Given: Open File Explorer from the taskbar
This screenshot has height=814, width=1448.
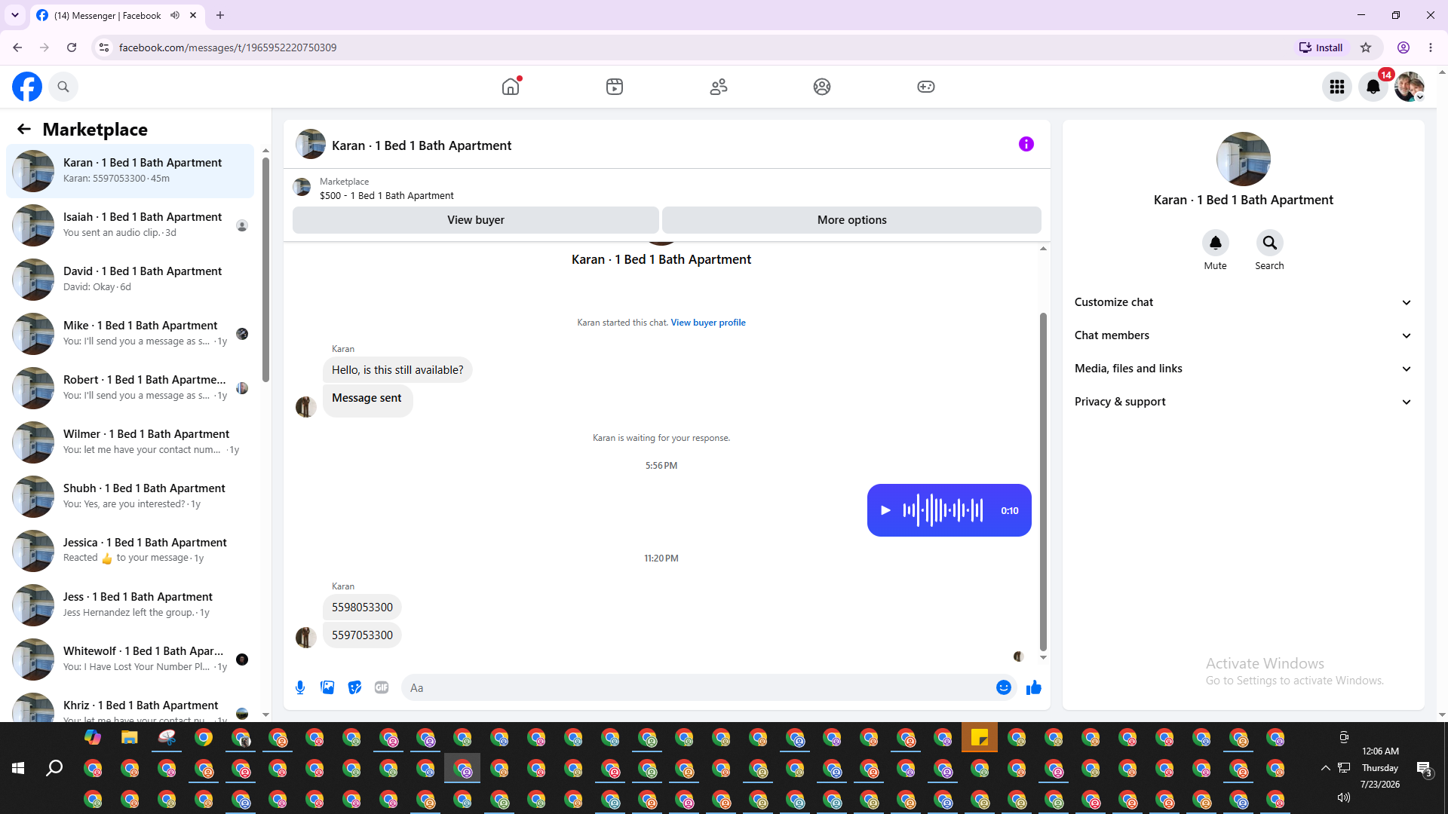Looking at the screenshot, I should 130,737.
